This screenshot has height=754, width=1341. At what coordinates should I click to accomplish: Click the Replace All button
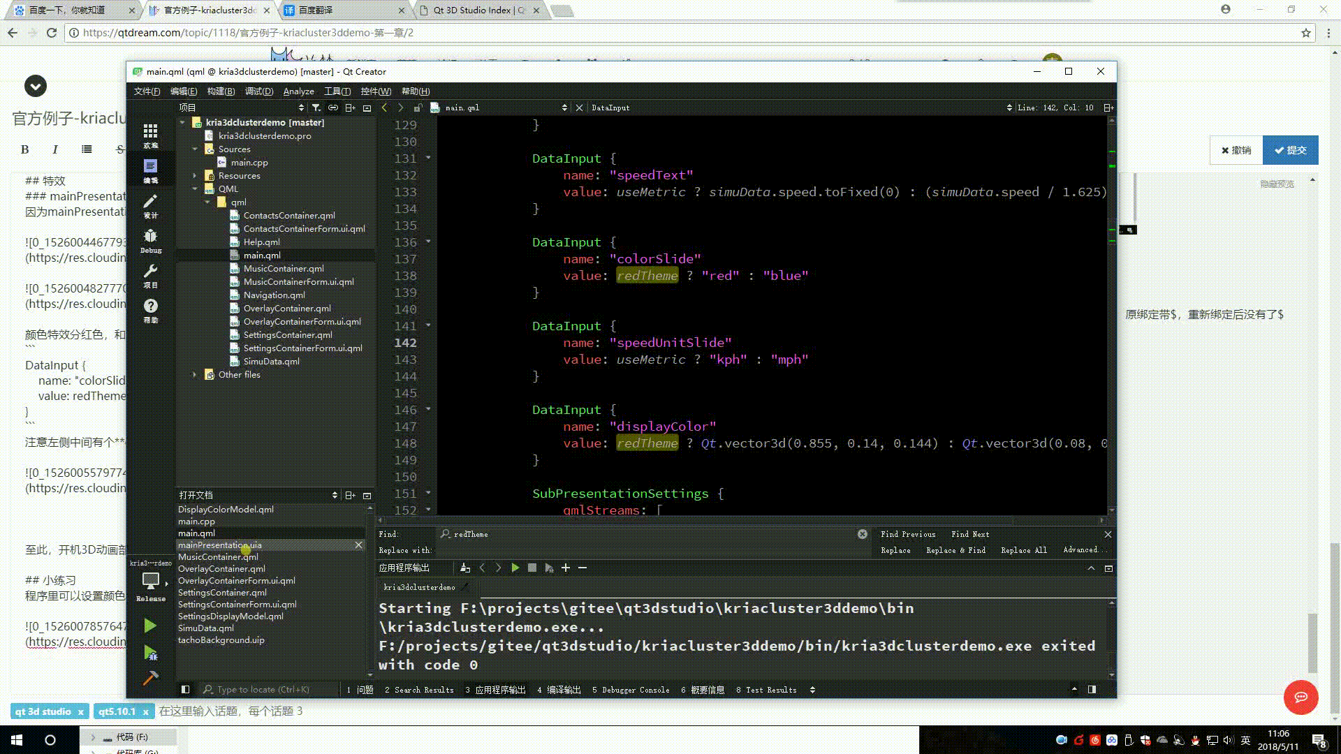coord(1023,550)
